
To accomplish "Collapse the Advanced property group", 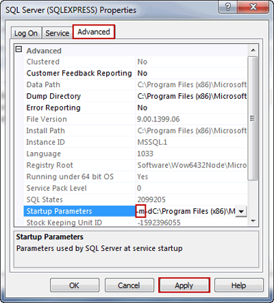I will 18,49.
